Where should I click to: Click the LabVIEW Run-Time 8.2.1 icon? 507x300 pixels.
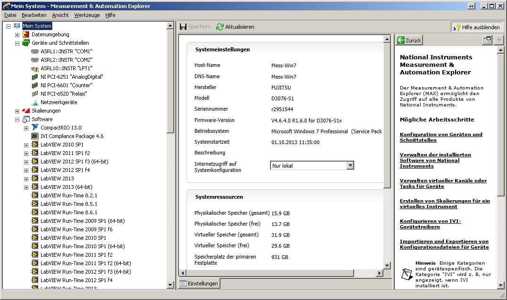coord(35,195)
